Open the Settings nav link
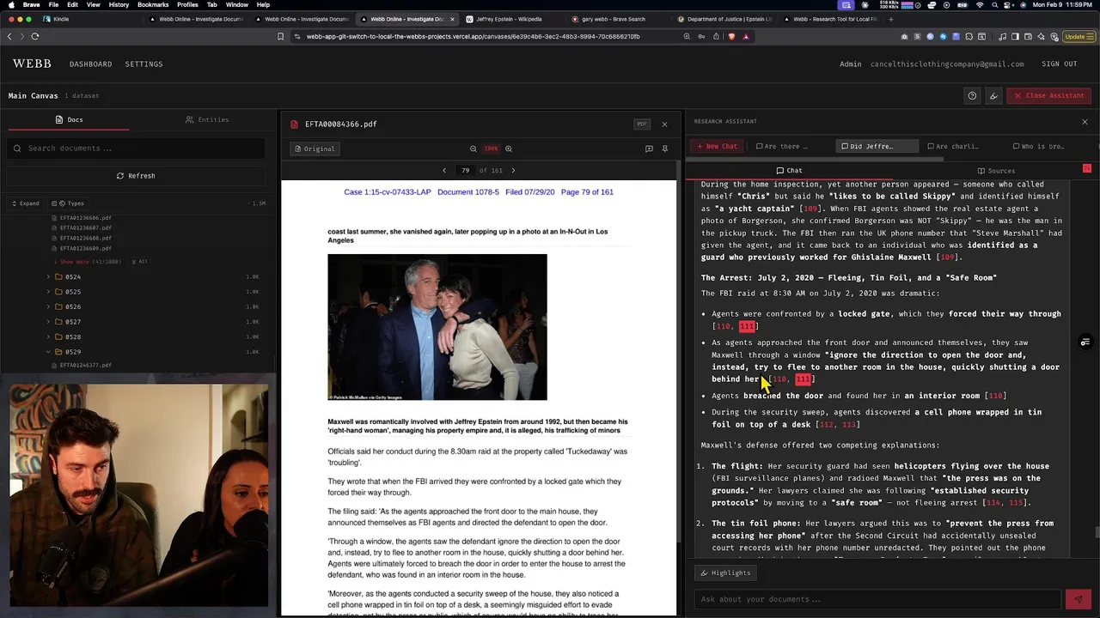Viewport: 1100px width, 618px height. pyautogui.click(x=144, y=64)
